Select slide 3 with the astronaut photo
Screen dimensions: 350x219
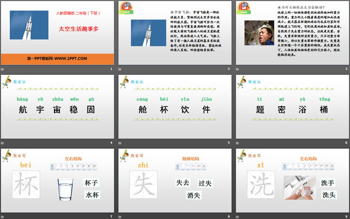coord(292,33)
